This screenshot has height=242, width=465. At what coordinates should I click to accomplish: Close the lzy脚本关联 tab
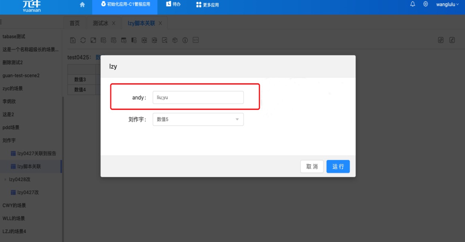click(160, 23)
